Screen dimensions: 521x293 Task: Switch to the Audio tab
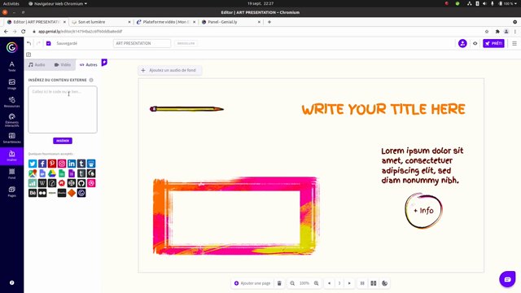click(37, 65)
